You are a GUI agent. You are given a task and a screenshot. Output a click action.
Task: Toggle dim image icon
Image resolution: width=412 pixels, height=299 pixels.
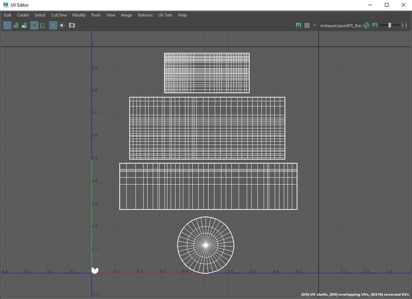[x=375, y=25]
